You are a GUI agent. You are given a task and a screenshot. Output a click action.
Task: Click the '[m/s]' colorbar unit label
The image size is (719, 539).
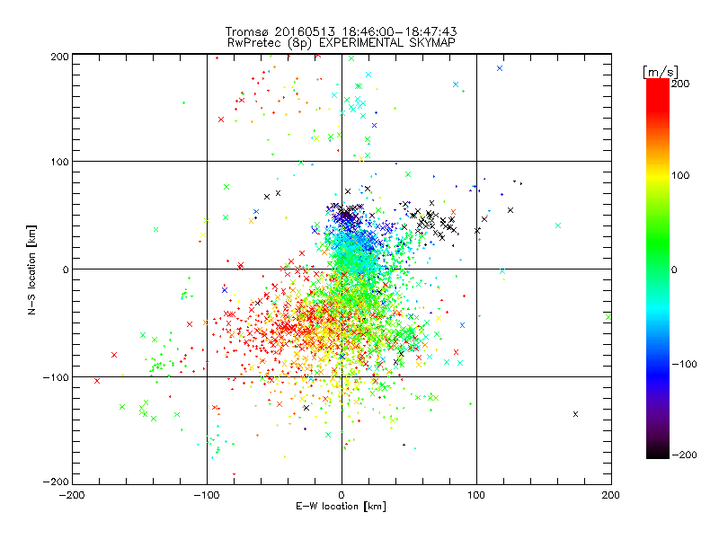[x=661, y=72]
